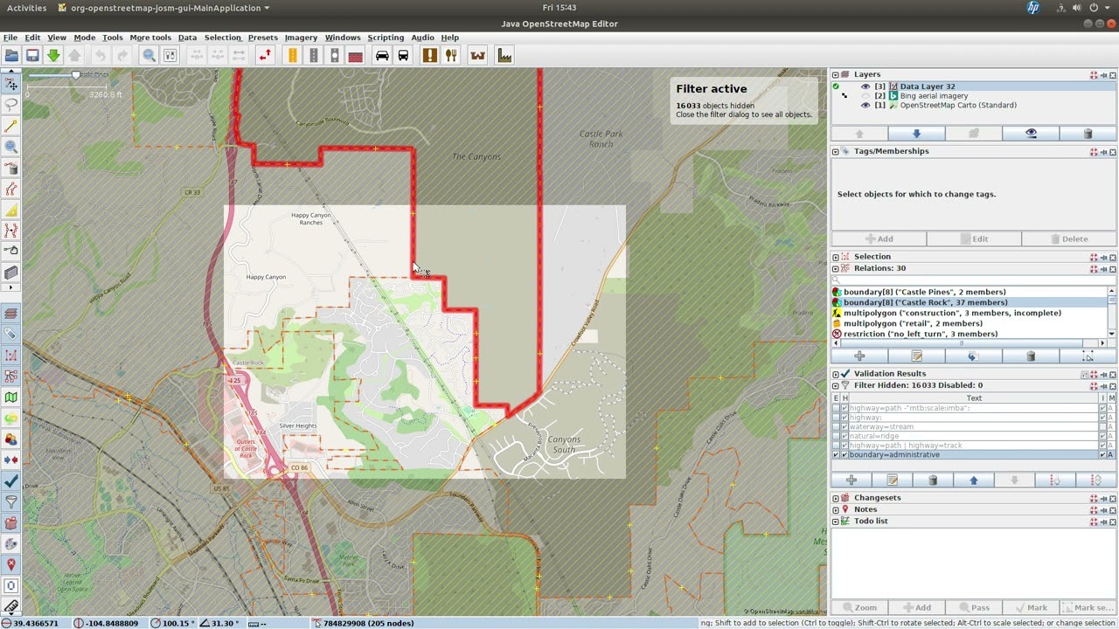Activate the Select mode tool in left toolbar

pyautogui.click(x=11, y=84)
